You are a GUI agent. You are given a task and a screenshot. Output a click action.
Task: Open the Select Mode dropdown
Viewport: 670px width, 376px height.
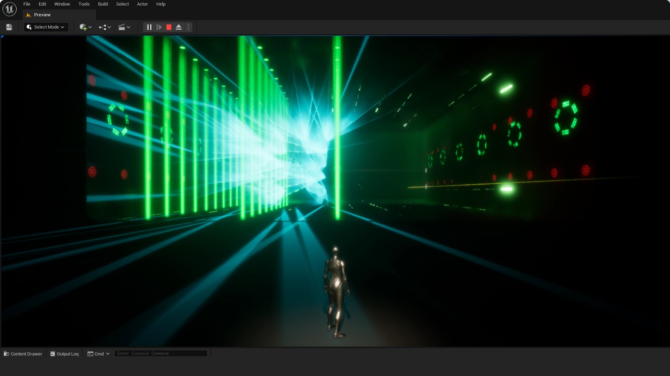pyautogui.click(x=46, y=27)
